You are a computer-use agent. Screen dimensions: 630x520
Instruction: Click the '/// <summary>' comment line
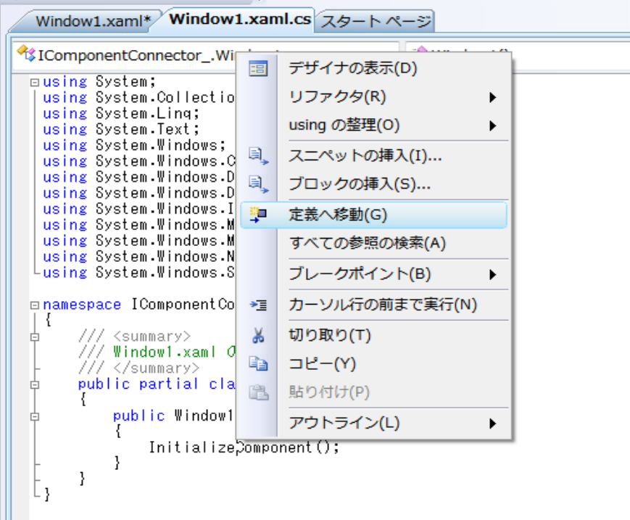(135, 336)
